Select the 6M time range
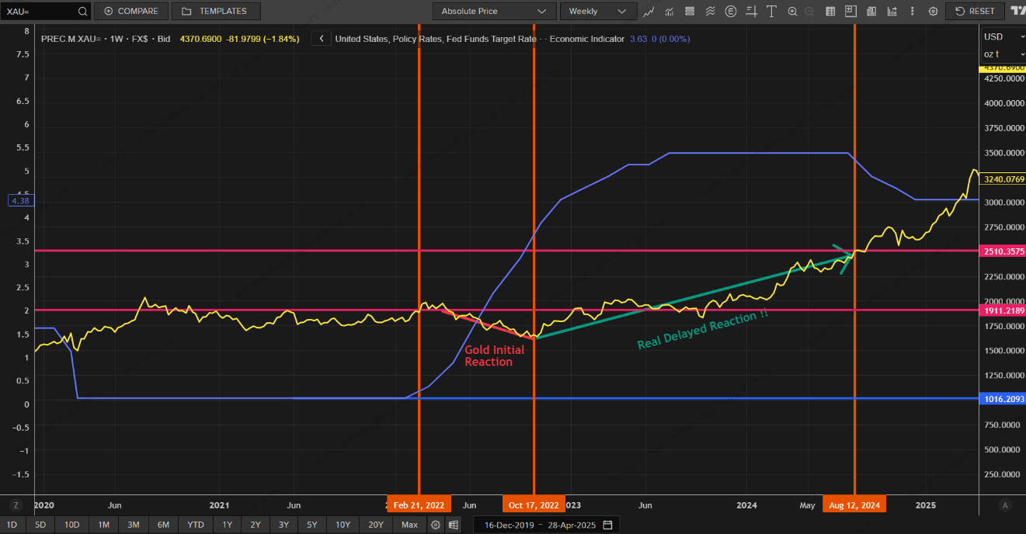The image size is (1026, 534). click(163, 525)
